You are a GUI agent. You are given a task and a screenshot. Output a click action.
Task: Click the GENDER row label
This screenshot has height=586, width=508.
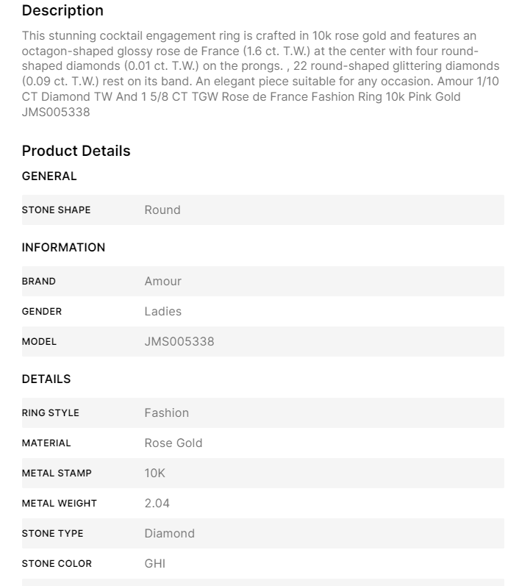[42, 312]
